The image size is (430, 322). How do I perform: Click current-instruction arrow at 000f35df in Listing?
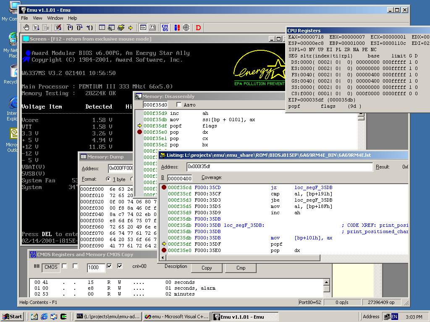pos(164,244)
